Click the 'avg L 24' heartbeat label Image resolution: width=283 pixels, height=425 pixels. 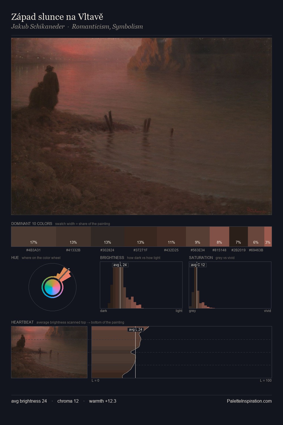point(136,330)
